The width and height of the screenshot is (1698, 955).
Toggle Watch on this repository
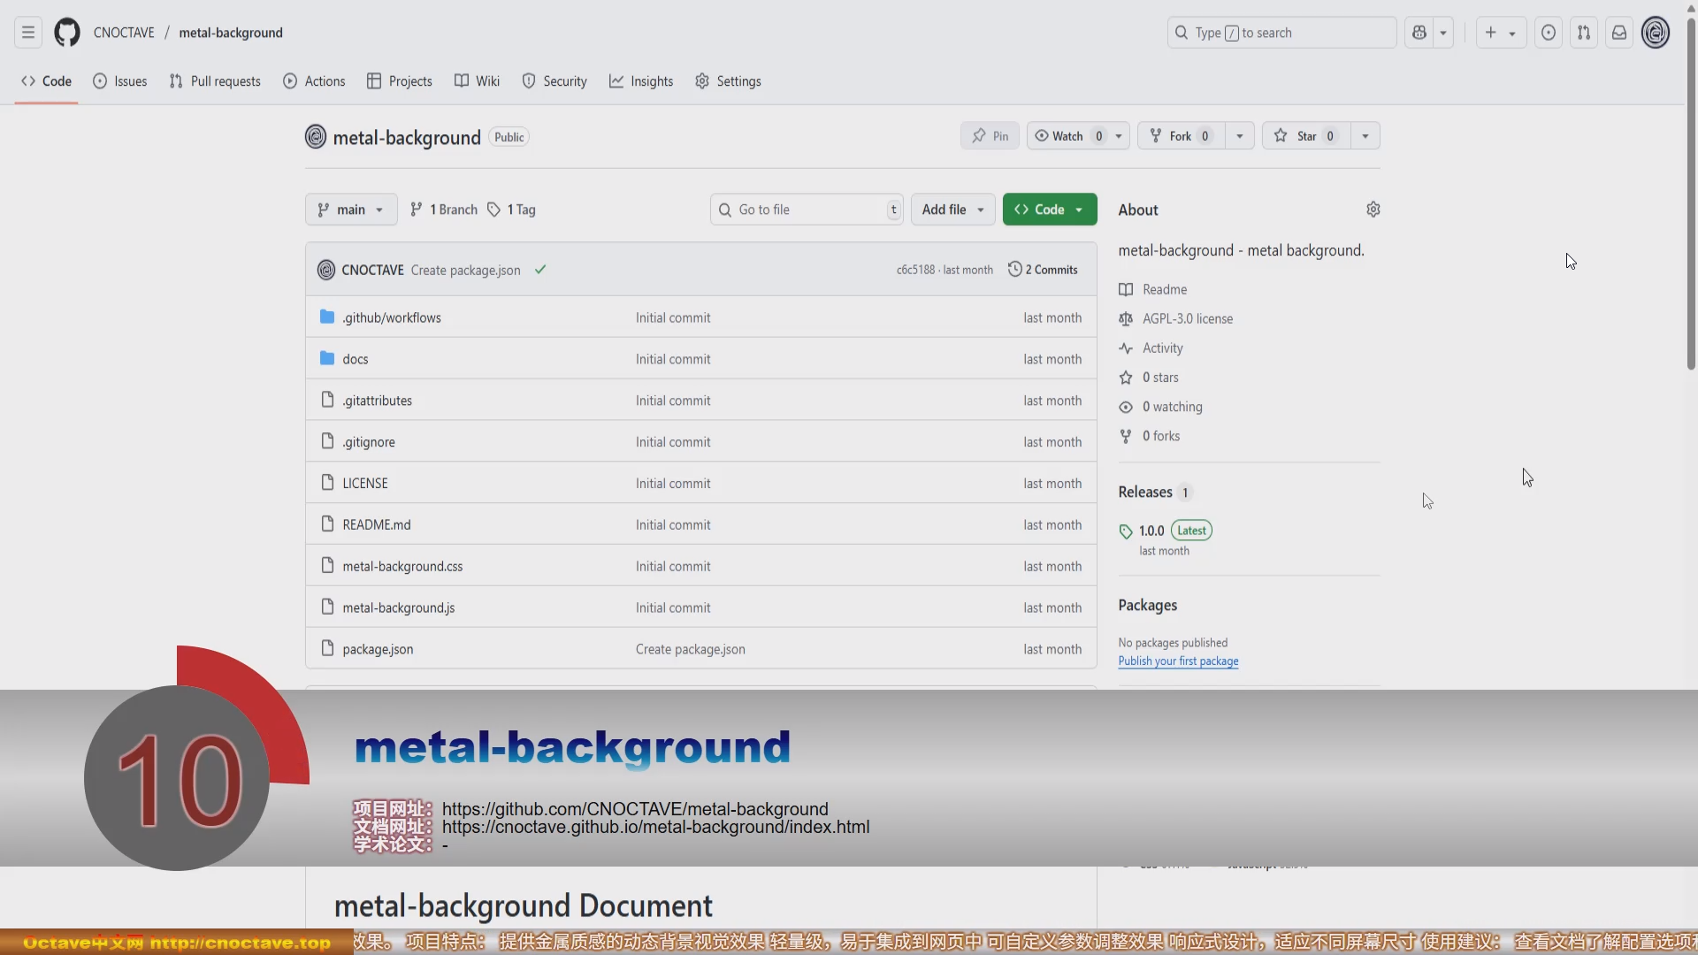1067,136
